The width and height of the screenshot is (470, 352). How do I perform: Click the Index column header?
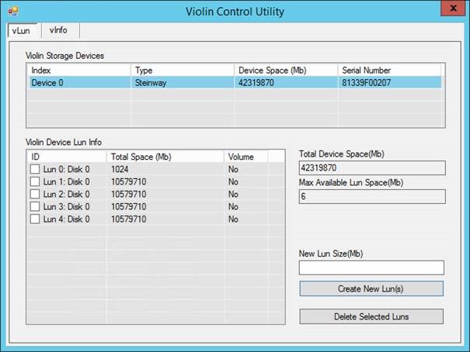[x=79, y=71]
